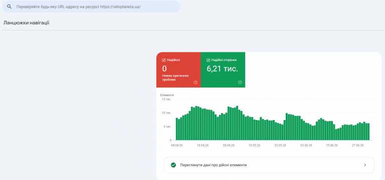This screenshot has width=385, height=180.
Task: Open help icon in green card
Action: click(x=240, y=82)
